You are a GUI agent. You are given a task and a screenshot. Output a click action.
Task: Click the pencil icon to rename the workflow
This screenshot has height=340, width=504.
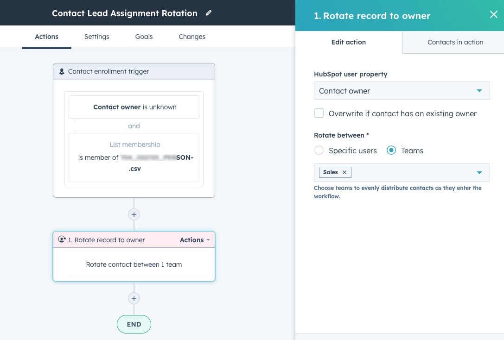click(x=209, y=13)
